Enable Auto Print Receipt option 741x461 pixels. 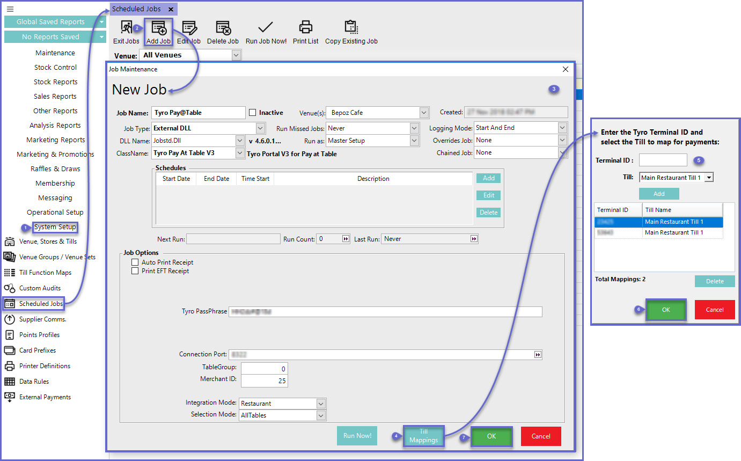click(x=135, y=262)
